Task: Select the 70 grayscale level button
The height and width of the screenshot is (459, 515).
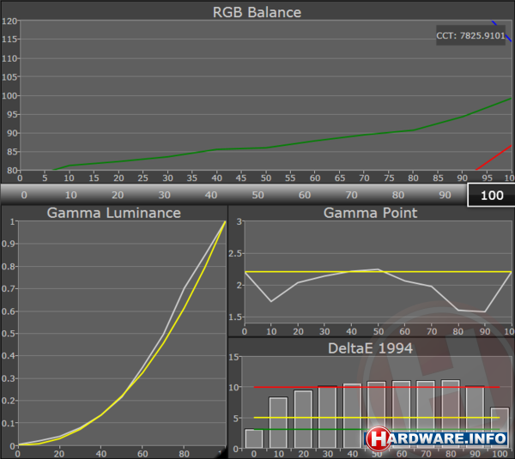Action: [x=352, y=195]
